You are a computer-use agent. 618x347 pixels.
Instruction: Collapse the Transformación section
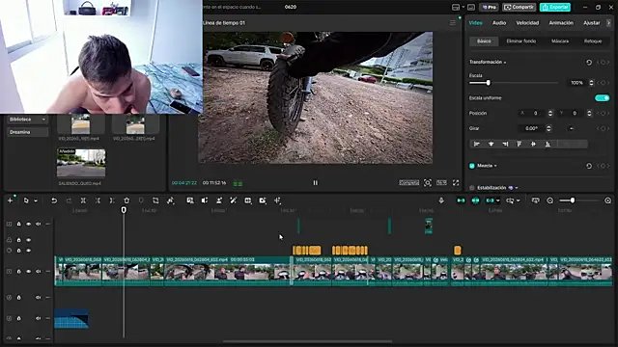click(505, 63)
